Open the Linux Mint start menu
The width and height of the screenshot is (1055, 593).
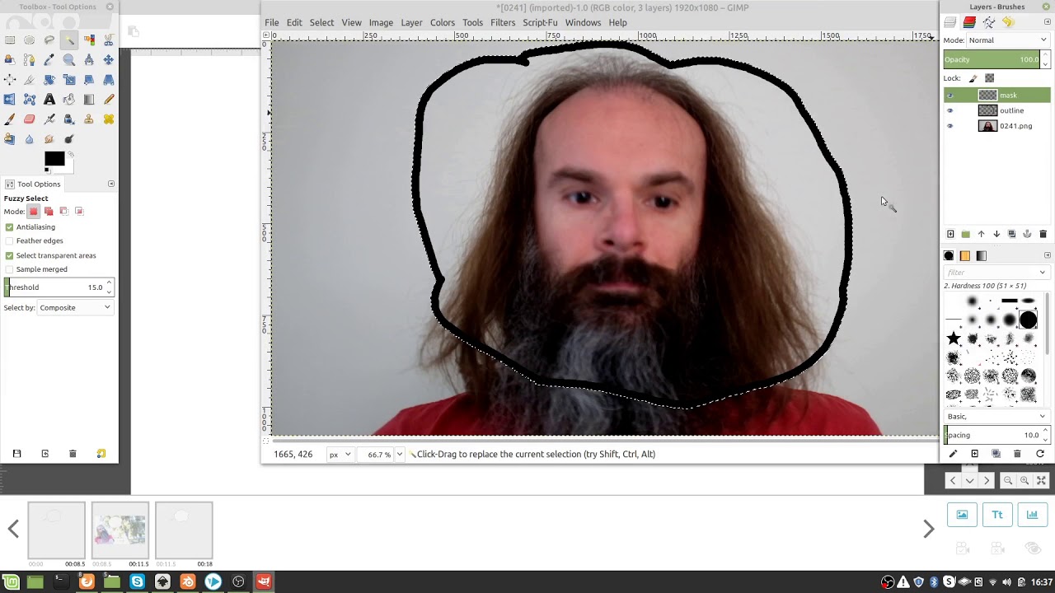click(11, 582)
